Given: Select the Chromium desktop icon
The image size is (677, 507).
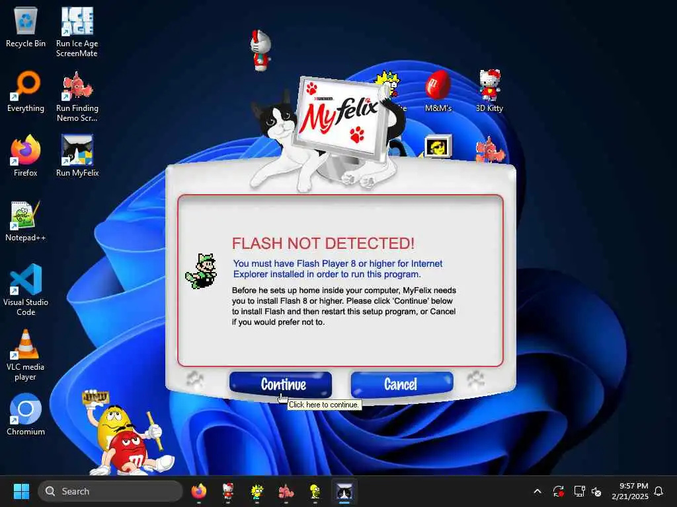Looking at the screenshot, I should (x=26, y=415).
